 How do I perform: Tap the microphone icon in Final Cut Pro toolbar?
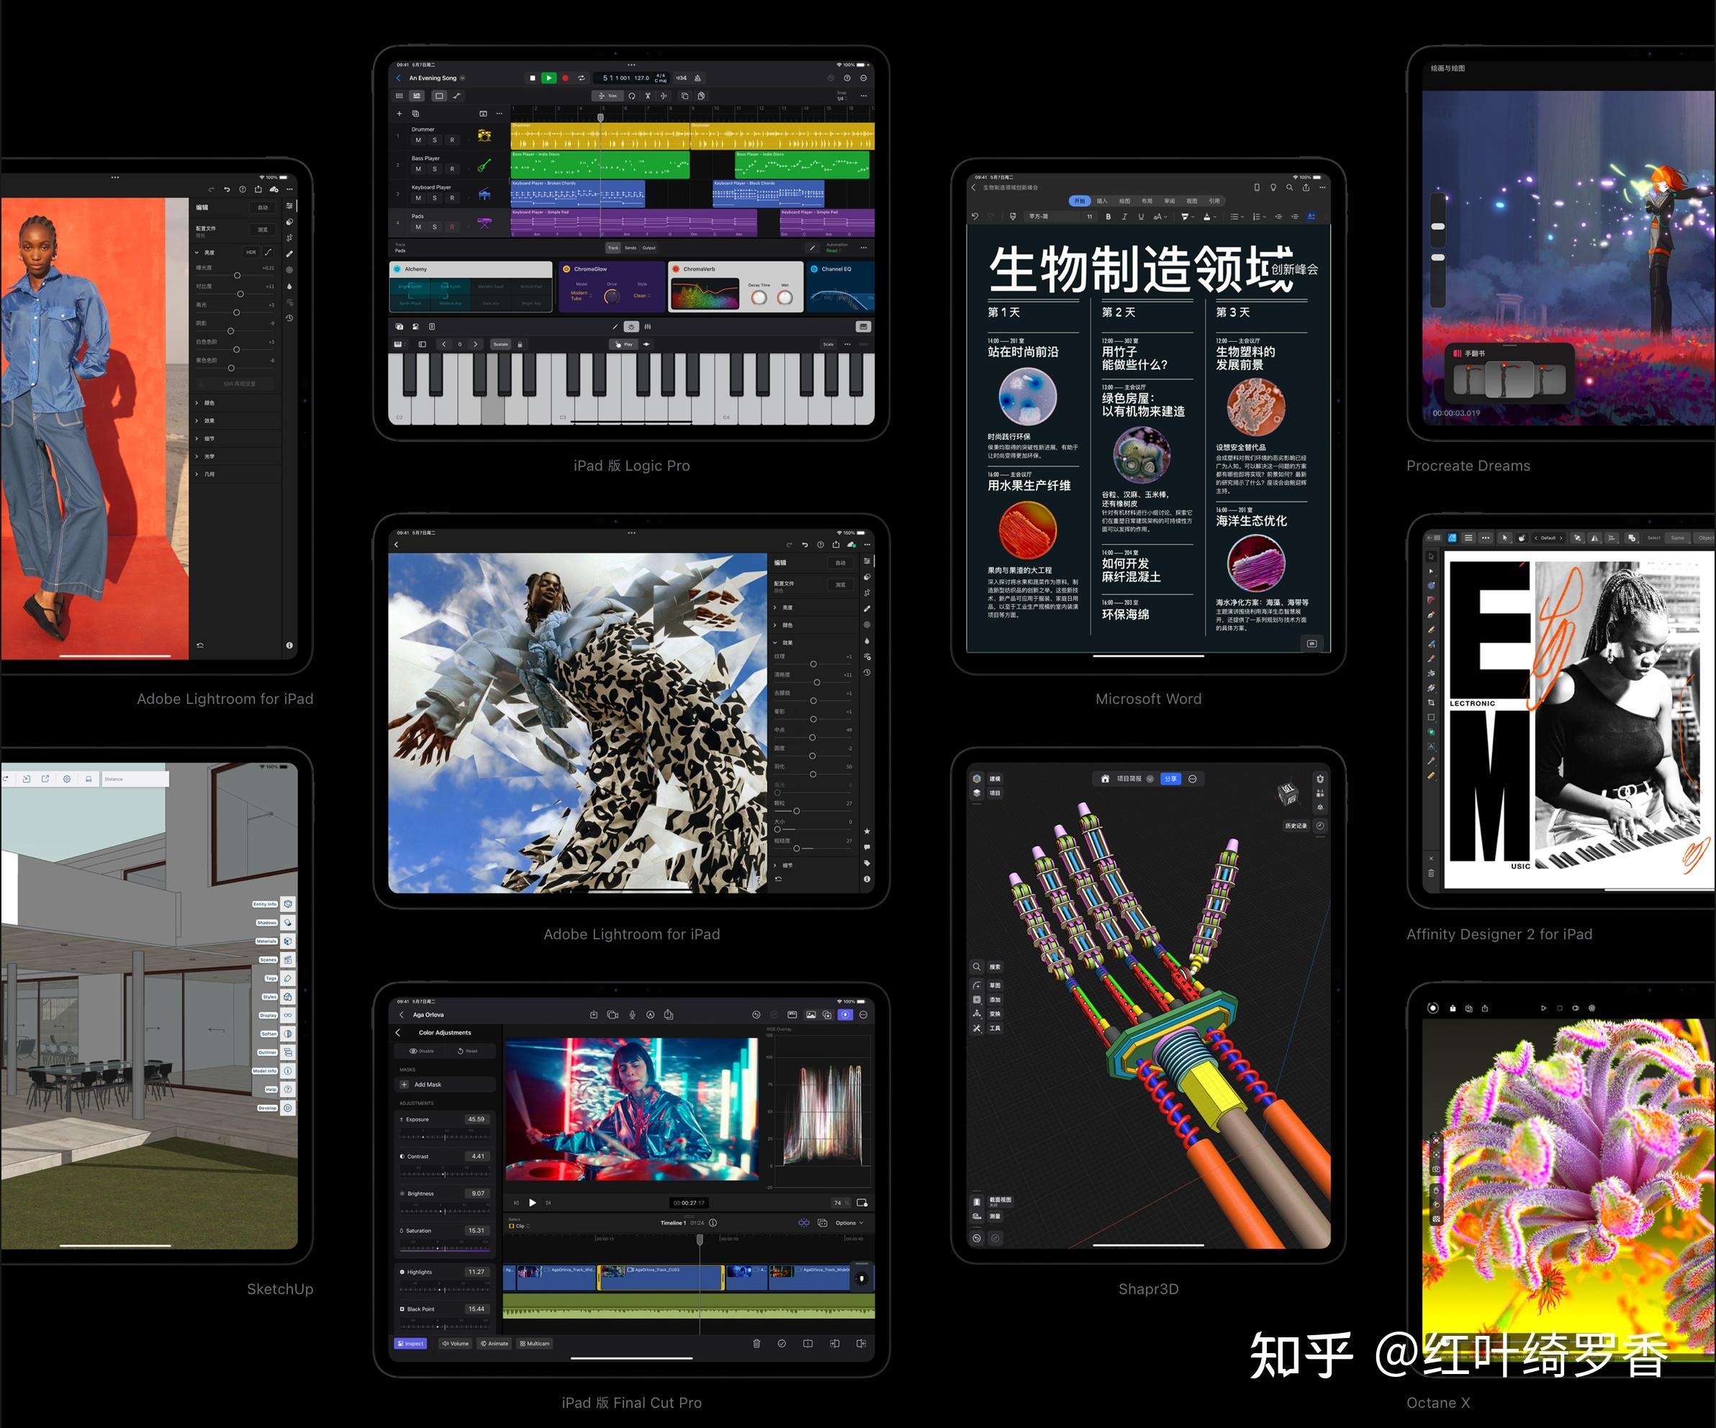[633, 1016]
